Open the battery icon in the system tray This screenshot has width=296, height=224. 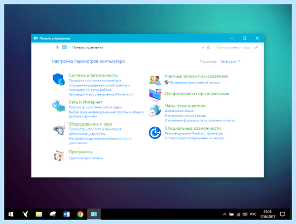tap(231, 214)
